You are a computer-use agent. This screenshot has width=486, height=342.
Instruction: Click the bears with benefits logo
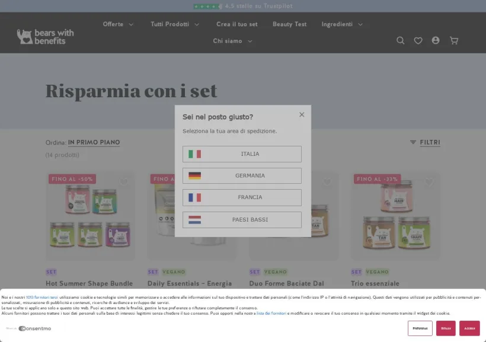[45, 37]
